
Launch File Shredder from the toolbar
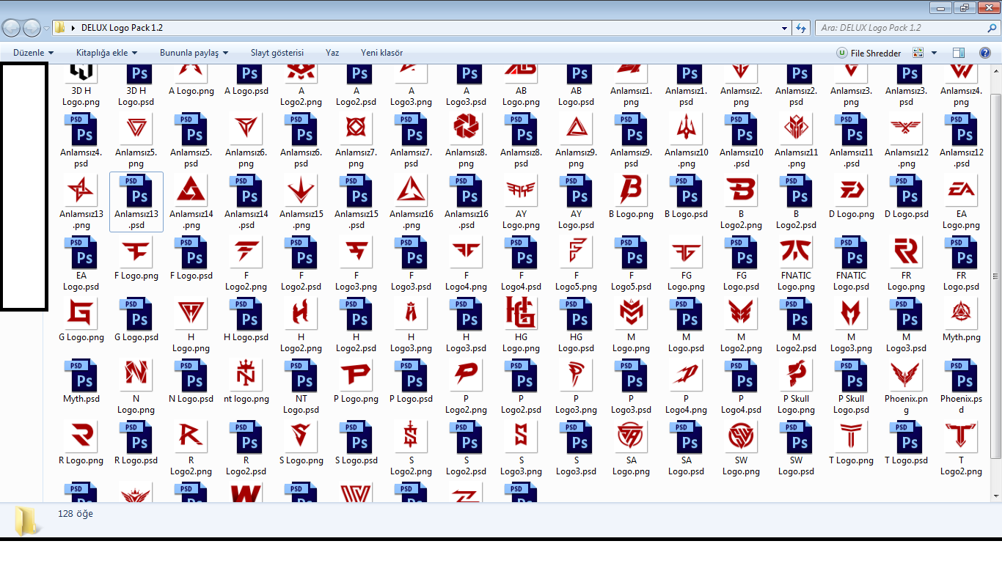tap(869, 53)
